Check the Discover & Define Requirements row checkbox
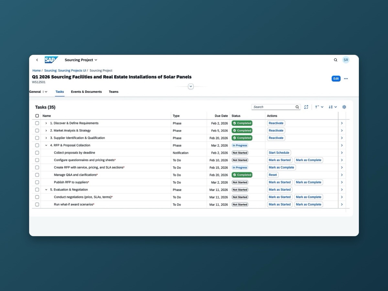The image size is (388, 291). pyautogui.click(x=37, y=123)
